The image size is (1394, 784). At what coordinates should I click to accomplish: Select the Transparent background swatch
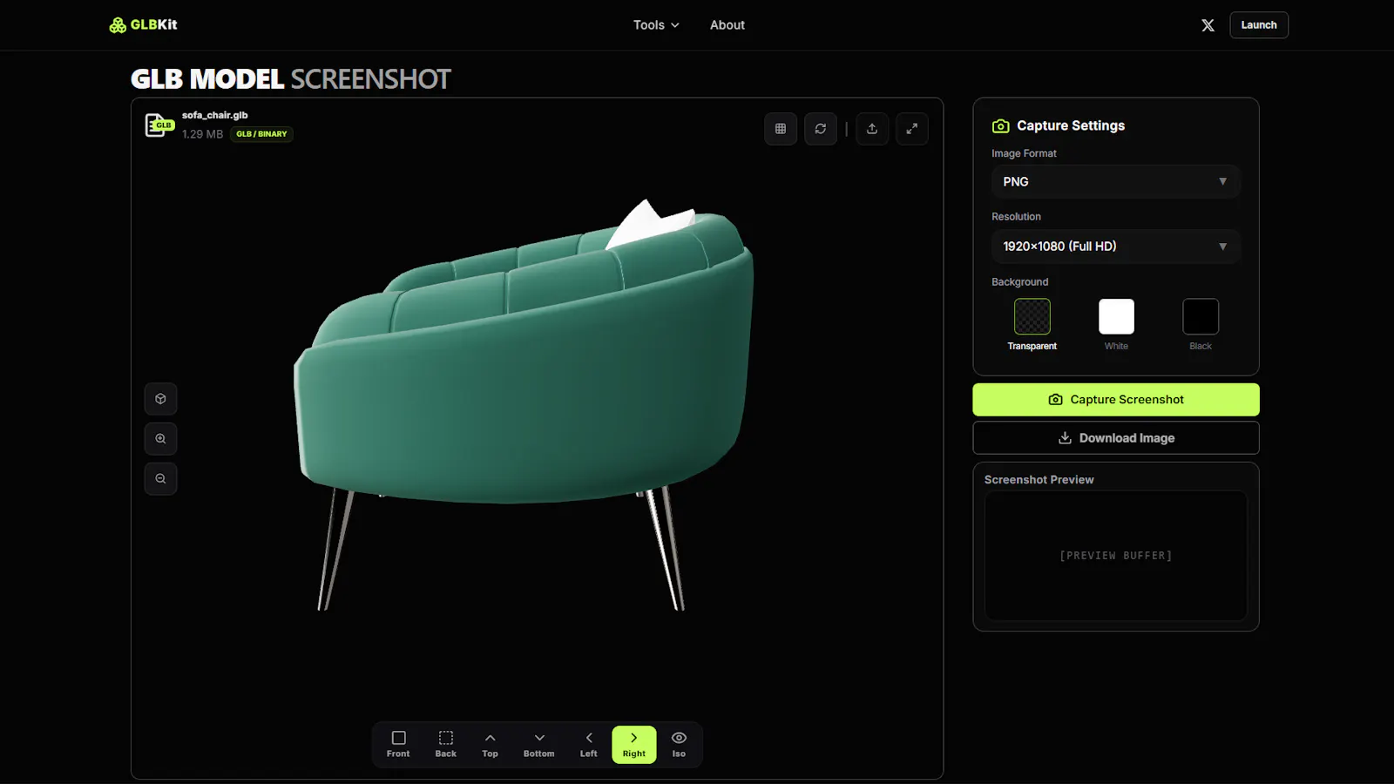pyautogui.click(x=1032, y=316)
